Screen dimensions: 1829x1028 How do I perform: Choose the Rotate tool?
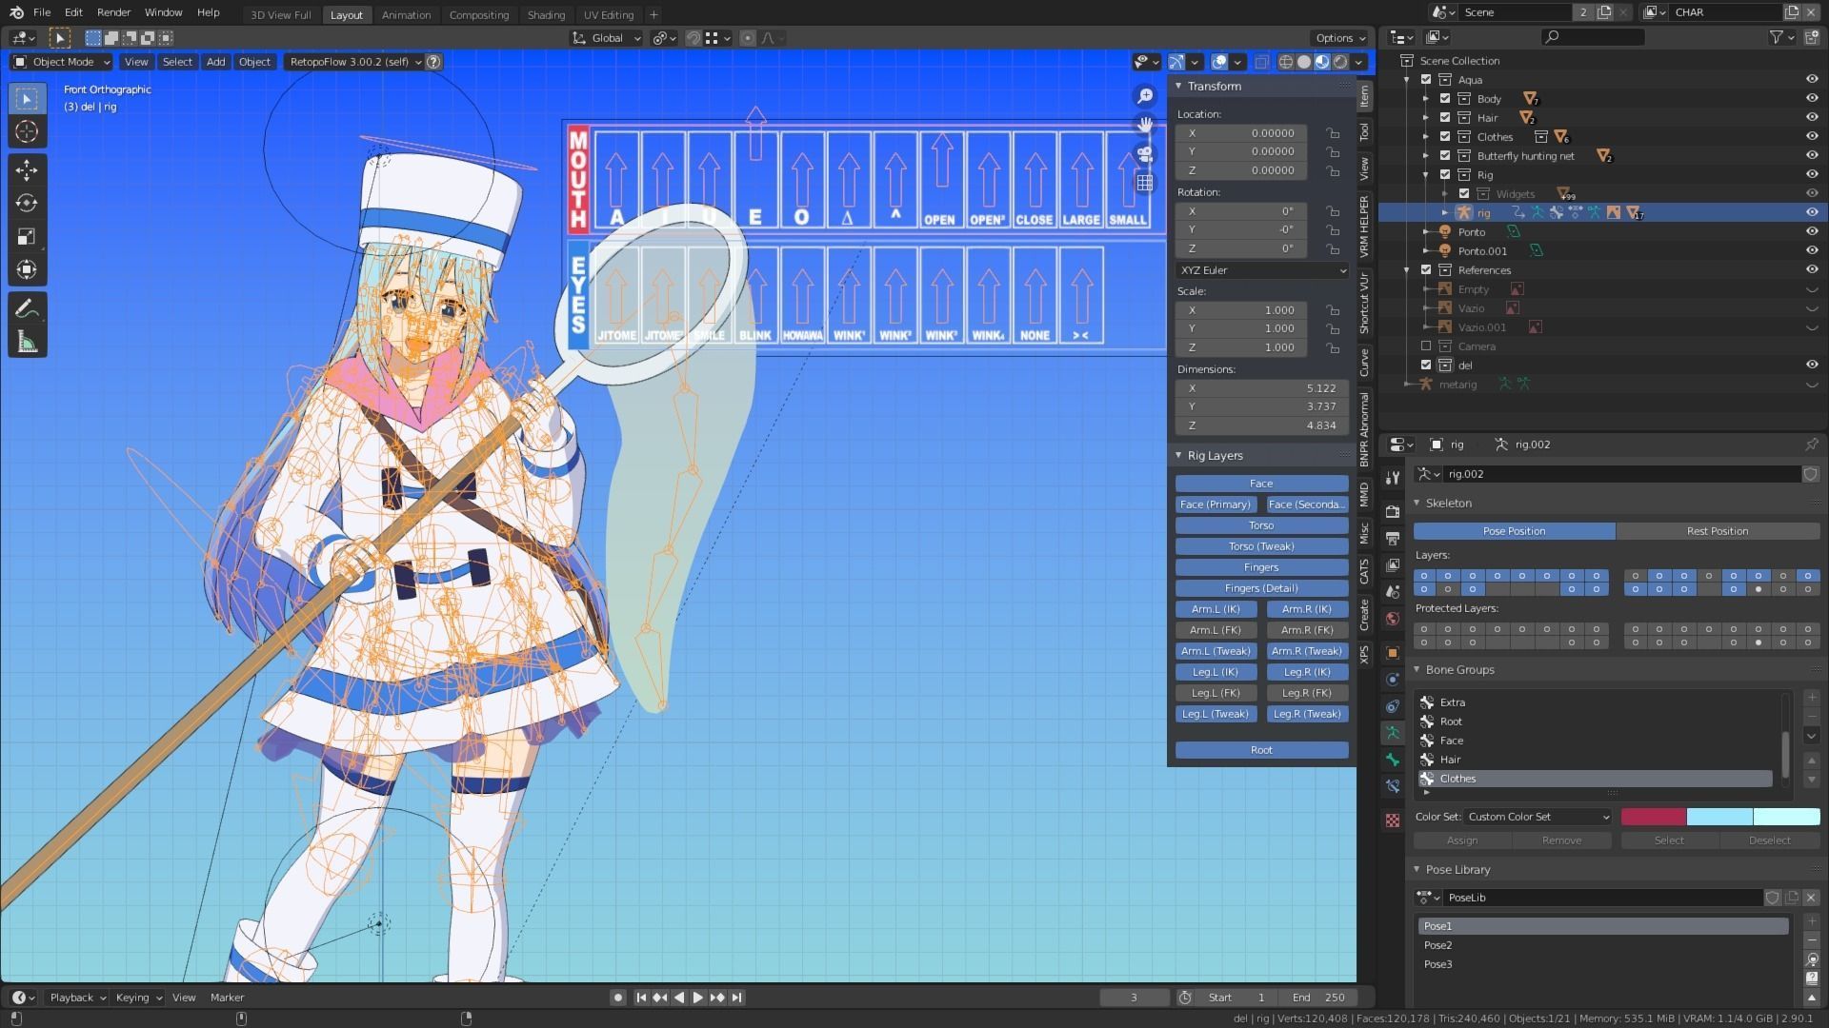point(27,204)
